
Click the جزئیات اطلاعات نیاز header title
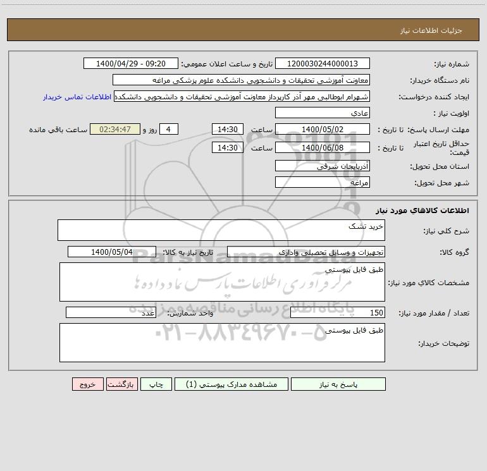431,30
